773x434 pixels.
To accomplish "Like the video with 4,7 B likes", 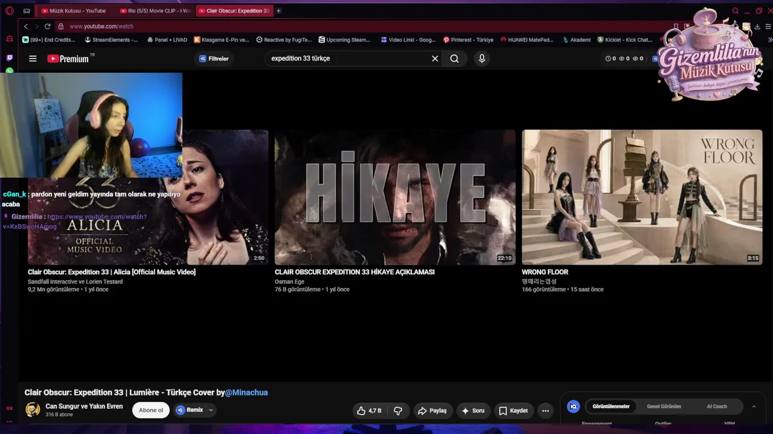I will pyautogui.click(x=369, y=410).
